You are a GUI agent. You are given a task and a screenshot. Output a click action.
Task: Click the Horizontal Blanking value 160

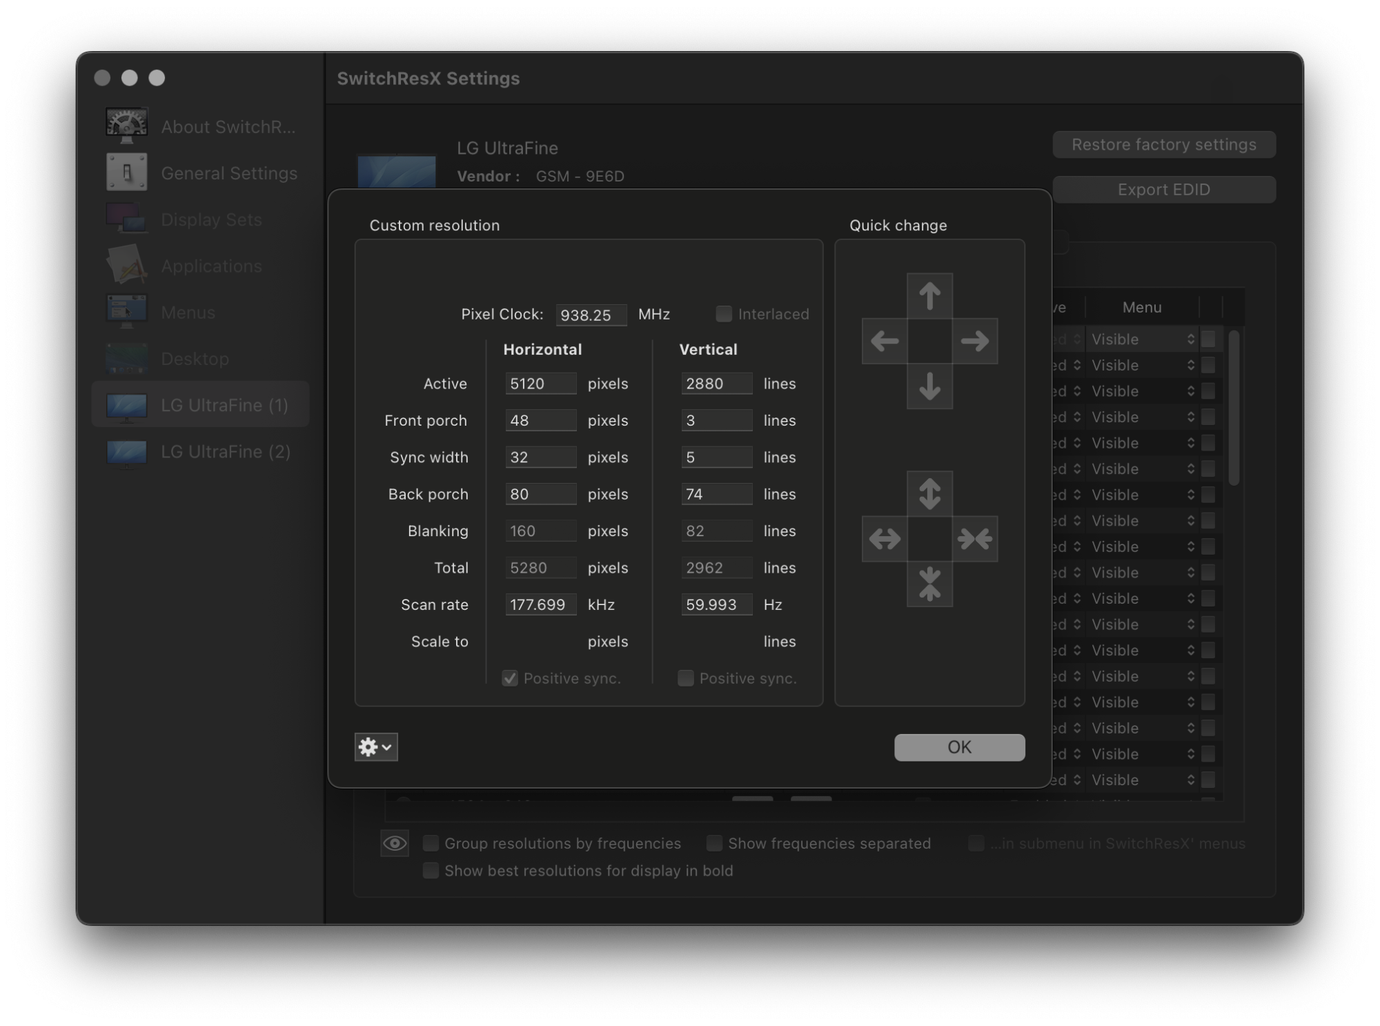point(541,531)
